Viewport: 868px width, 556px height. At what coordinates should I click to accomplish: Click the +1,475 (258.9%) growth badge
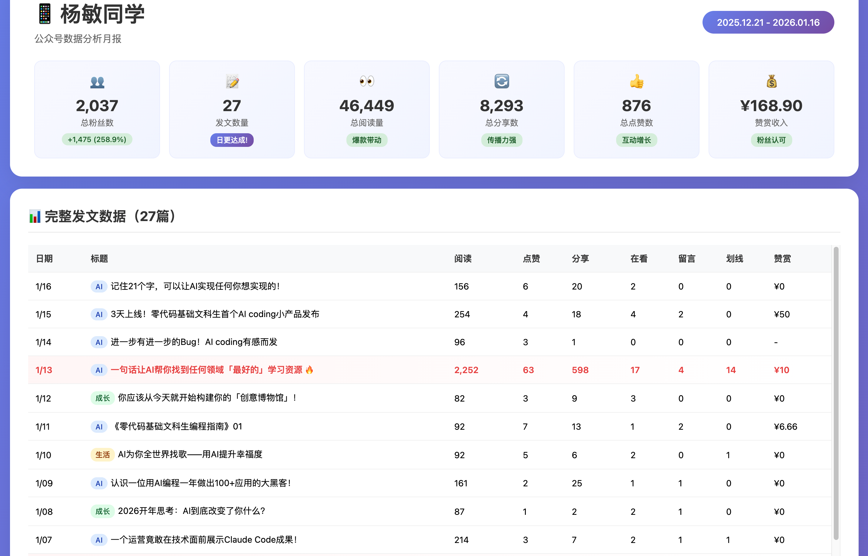(97, 140)
